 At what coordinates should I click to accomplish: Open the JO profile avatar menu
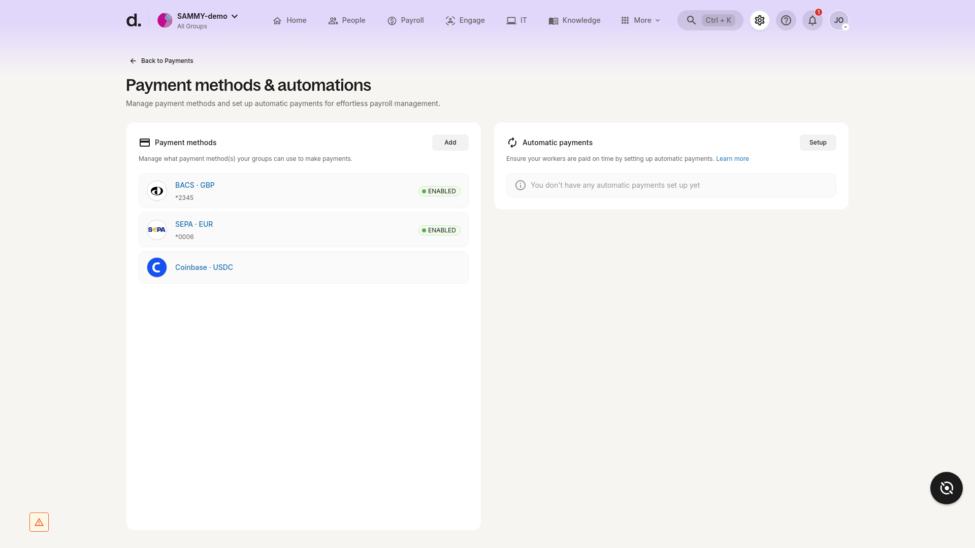[839, 20]
